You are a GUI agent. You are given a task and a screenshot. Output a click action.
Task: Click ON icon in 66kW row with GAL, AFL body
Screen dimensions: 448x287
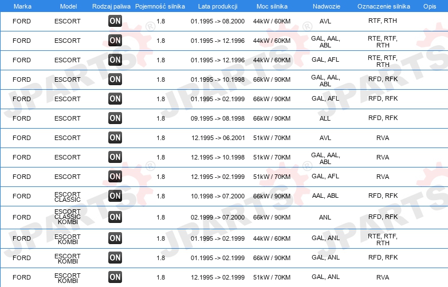pos(115,98)
